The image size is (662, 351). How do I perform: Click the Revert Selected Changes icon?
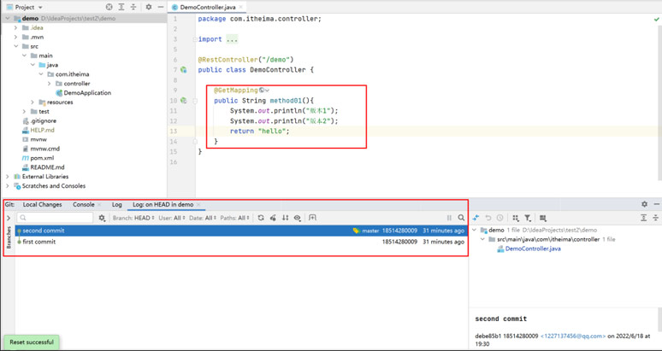pos(488,218)
